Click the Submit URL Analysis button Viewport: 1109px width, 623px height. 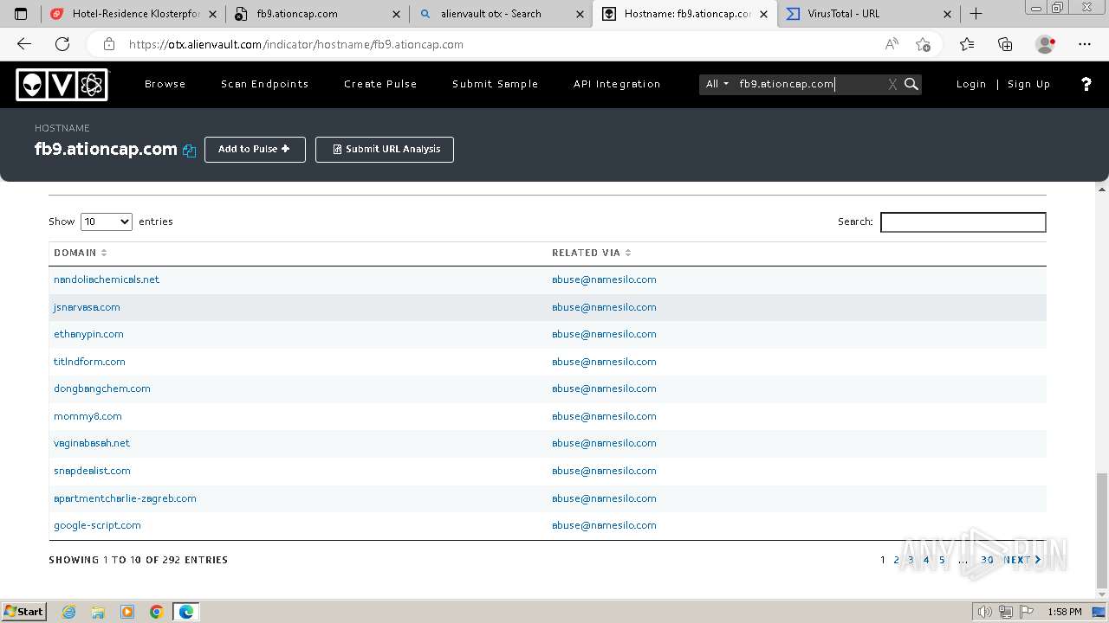(385, 150)
